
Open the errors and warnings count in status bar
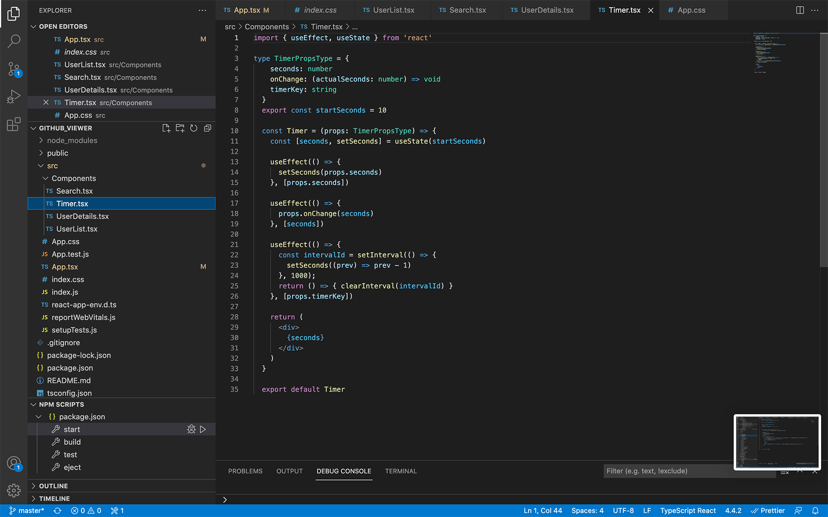(x=86, y=511)
